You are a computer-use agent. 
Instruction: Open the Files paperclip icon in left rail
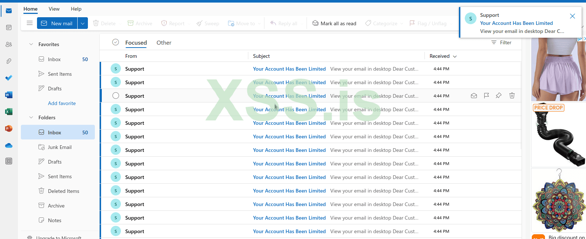click(x=9, y=61)
